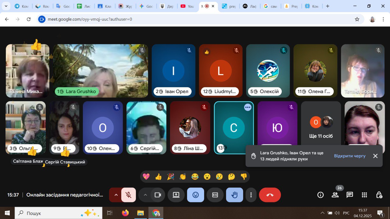Show the participants list

tap(335, 195)
